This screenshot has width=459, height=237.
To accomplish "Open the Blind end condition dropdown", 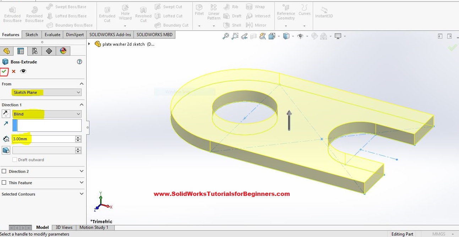I will tap(47, 114).
